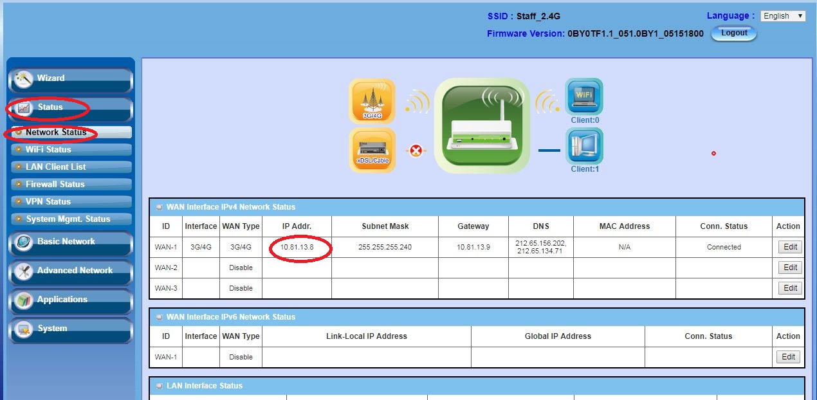
Task: Go to VPN Status submenu item
Action: point(48,201)
